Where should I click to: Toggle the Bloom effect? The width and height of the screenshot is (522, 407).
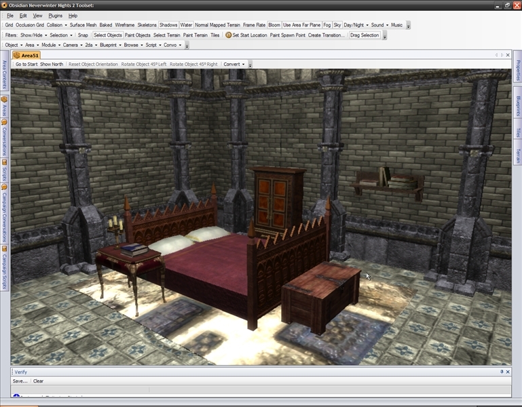(x=274, y=25)
